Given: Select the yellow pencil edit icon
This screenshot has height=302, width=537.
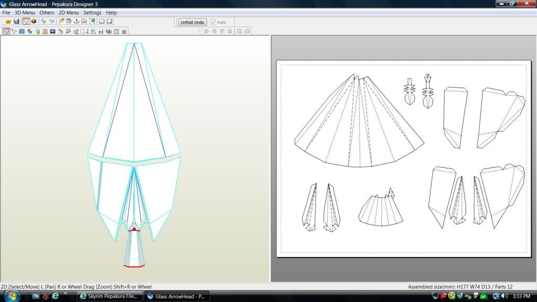Looking at the screenshot, I should tap(61, 21).
